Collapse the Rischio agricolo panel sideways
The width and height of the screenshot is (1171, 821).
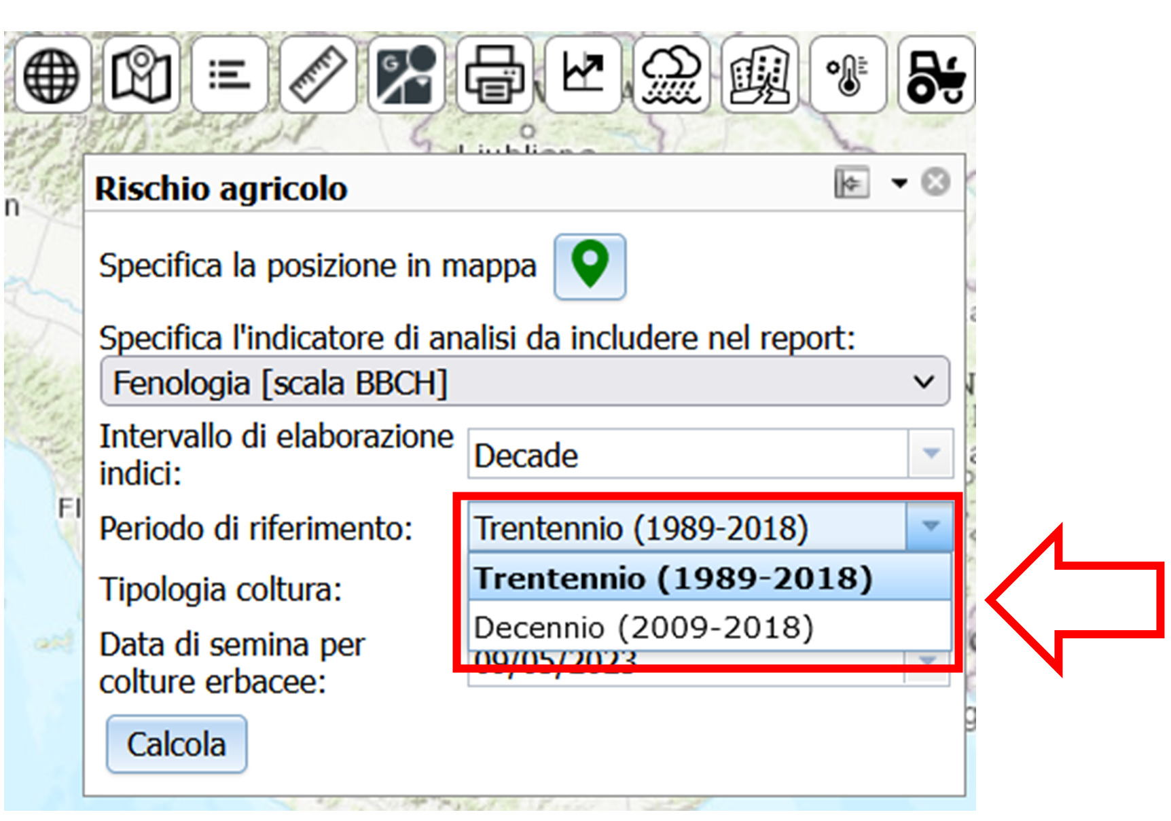pos(852,183)
